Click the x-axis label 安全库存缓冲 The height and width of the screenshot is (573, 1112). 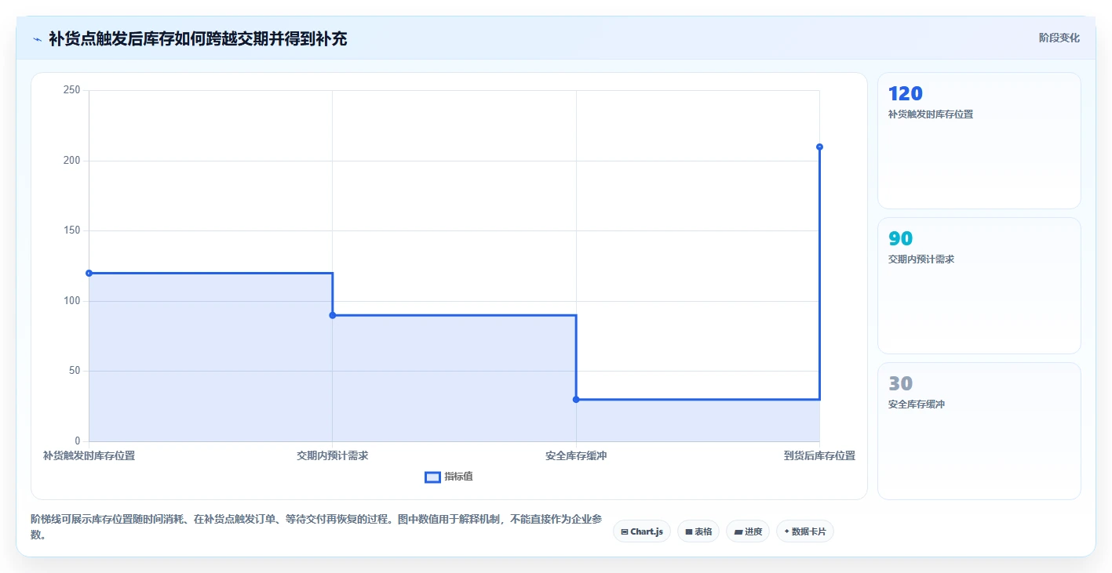(576, 455)
